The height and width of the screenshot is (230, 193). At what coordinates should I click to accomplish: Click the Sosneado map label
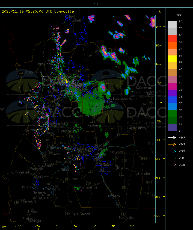click(37, 169)
